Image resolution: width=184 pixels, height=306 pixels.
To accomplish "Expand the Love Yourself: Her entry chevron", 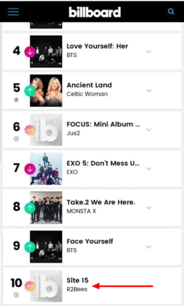I will (149, 52).
